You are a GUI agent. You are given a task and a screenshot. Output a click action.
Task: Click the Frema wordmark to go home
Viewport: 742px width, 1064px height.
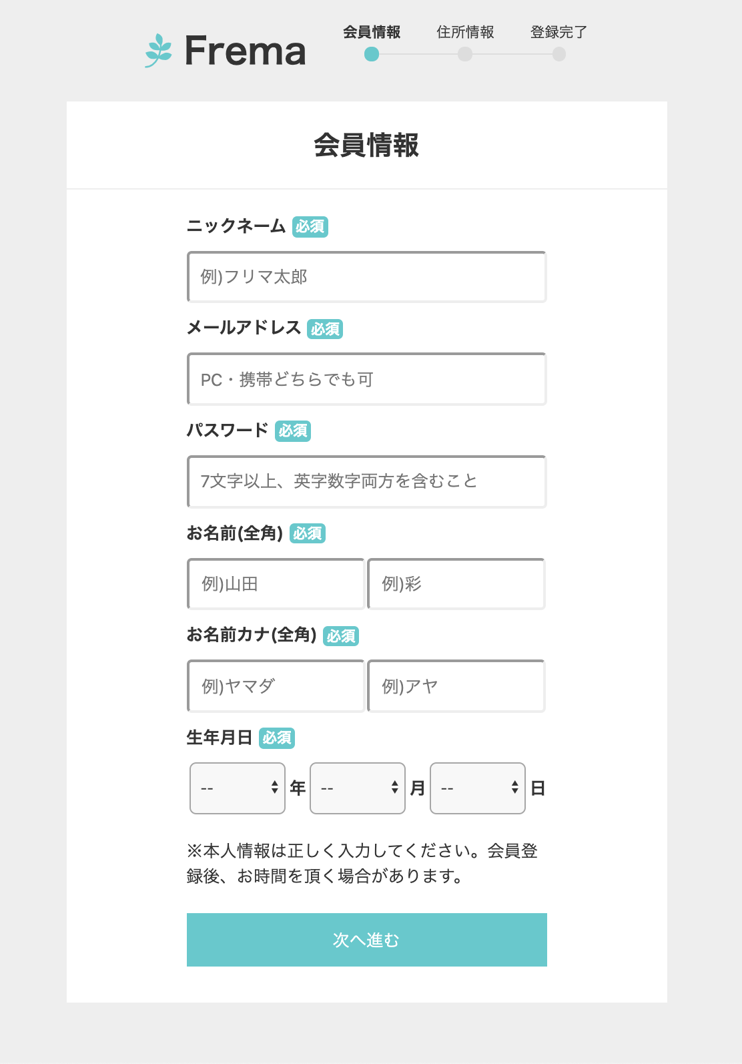(244, 50)
